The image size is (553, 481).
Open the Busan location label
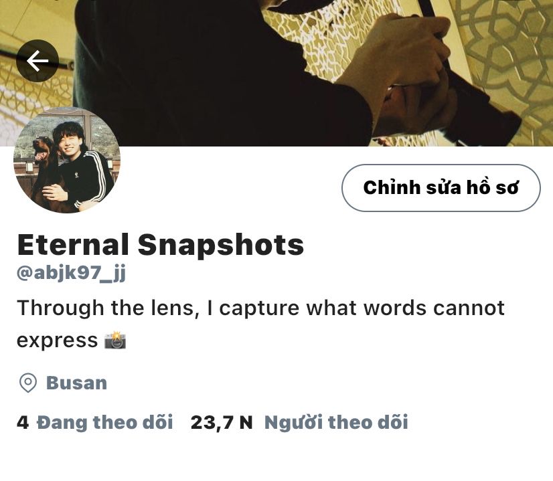click(76, 383)
